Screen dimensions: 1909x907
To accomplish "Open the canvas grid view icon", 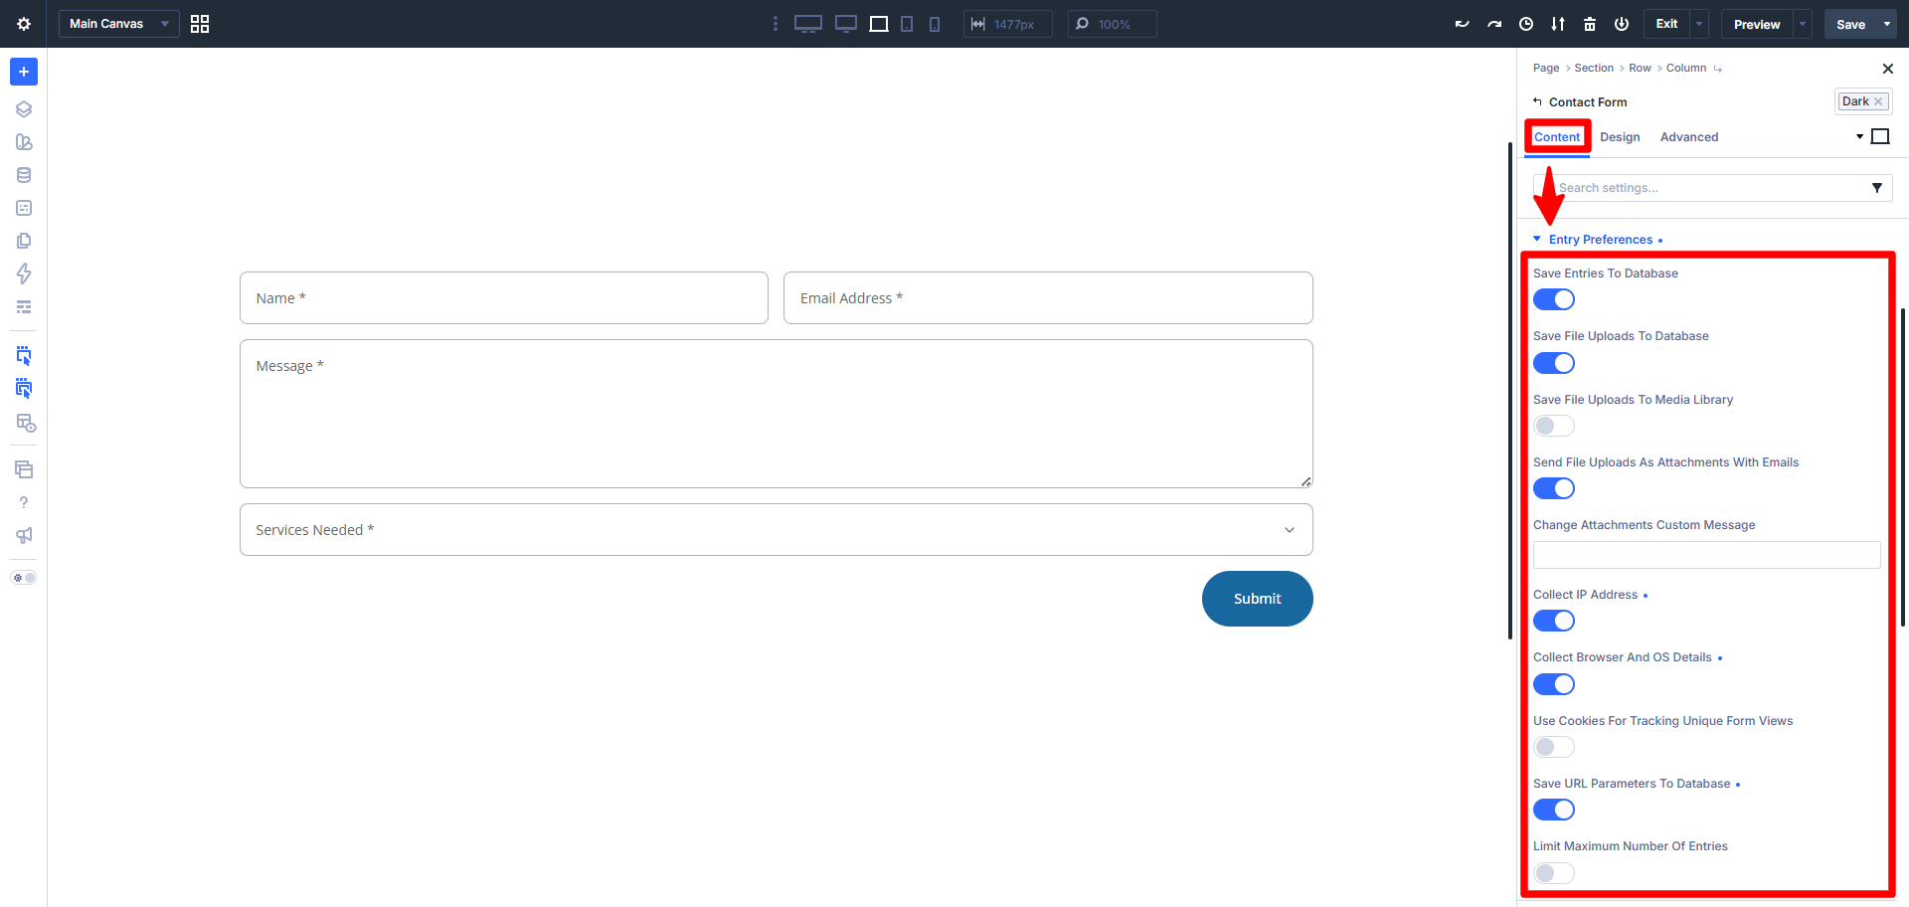I will (200, 24).
